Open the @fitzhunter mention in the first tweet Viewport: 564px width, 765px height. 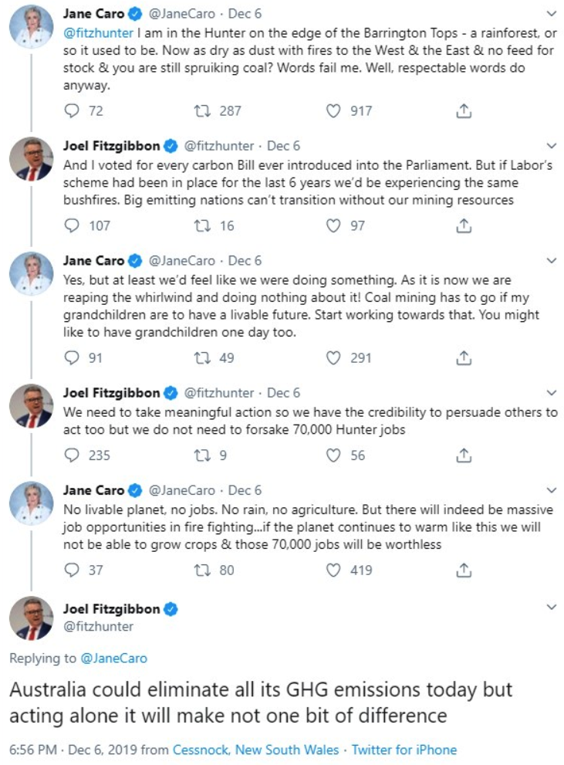tap(97, 34)
